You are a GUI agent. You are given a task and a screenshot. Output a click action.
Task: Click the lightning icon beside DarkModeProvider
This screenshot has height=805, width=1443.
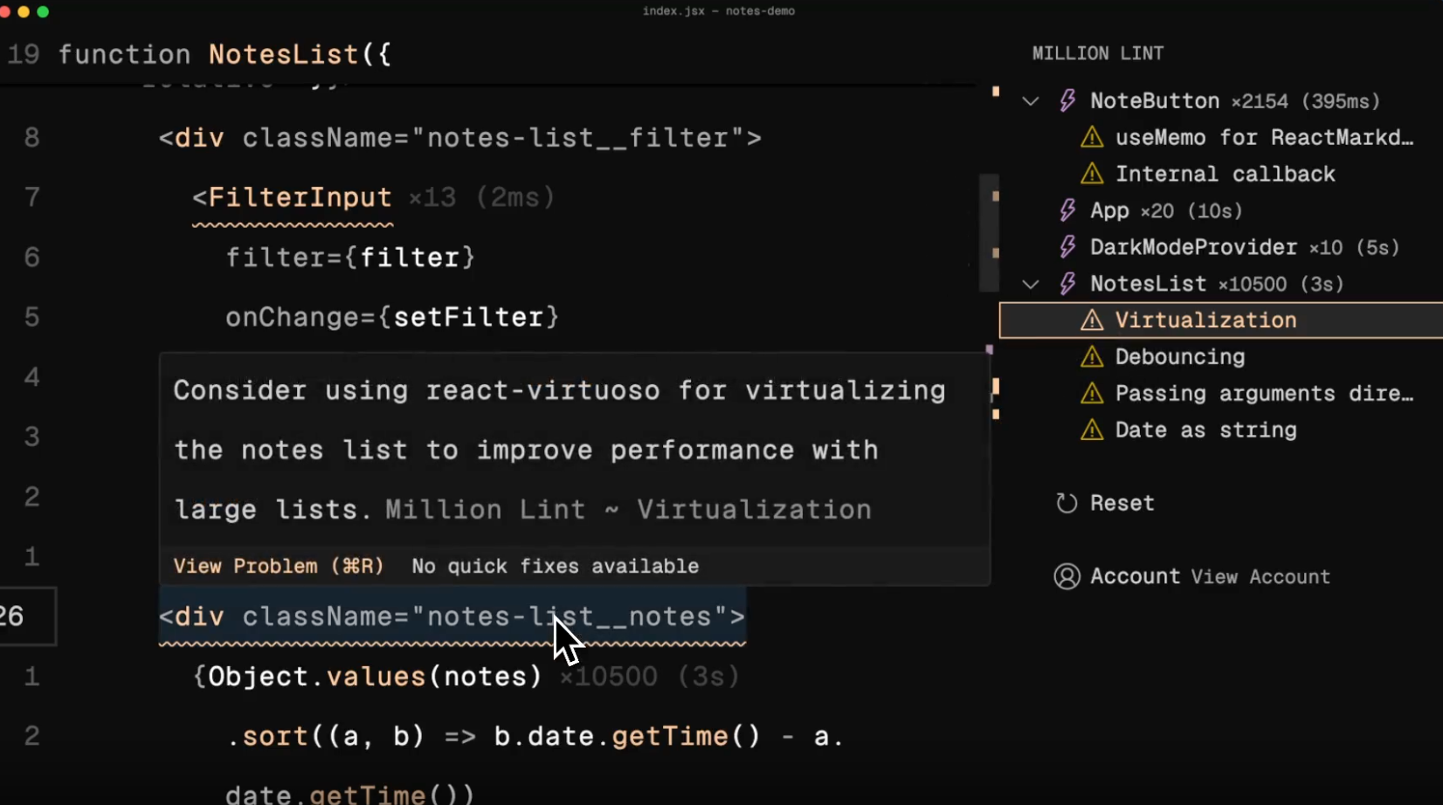(1067, 247)
